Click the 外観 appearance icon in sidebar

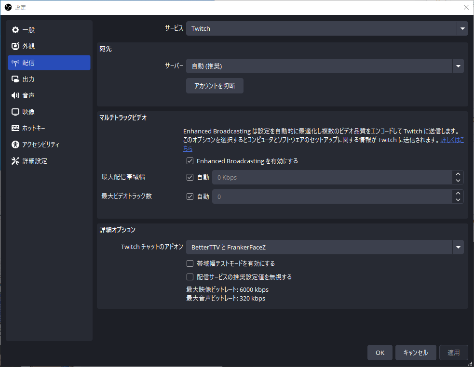pos(15,46)
